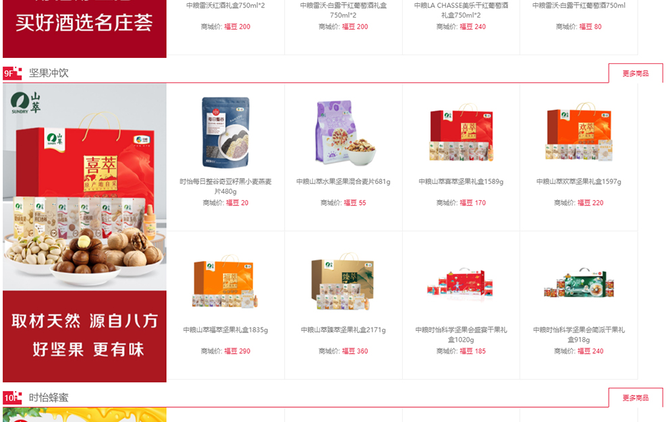Open the 福萃坚果礼盒 product thumbnail
The width and height of the screenshot is (668, 422).
pyautogui.click(x=225, y=281)
